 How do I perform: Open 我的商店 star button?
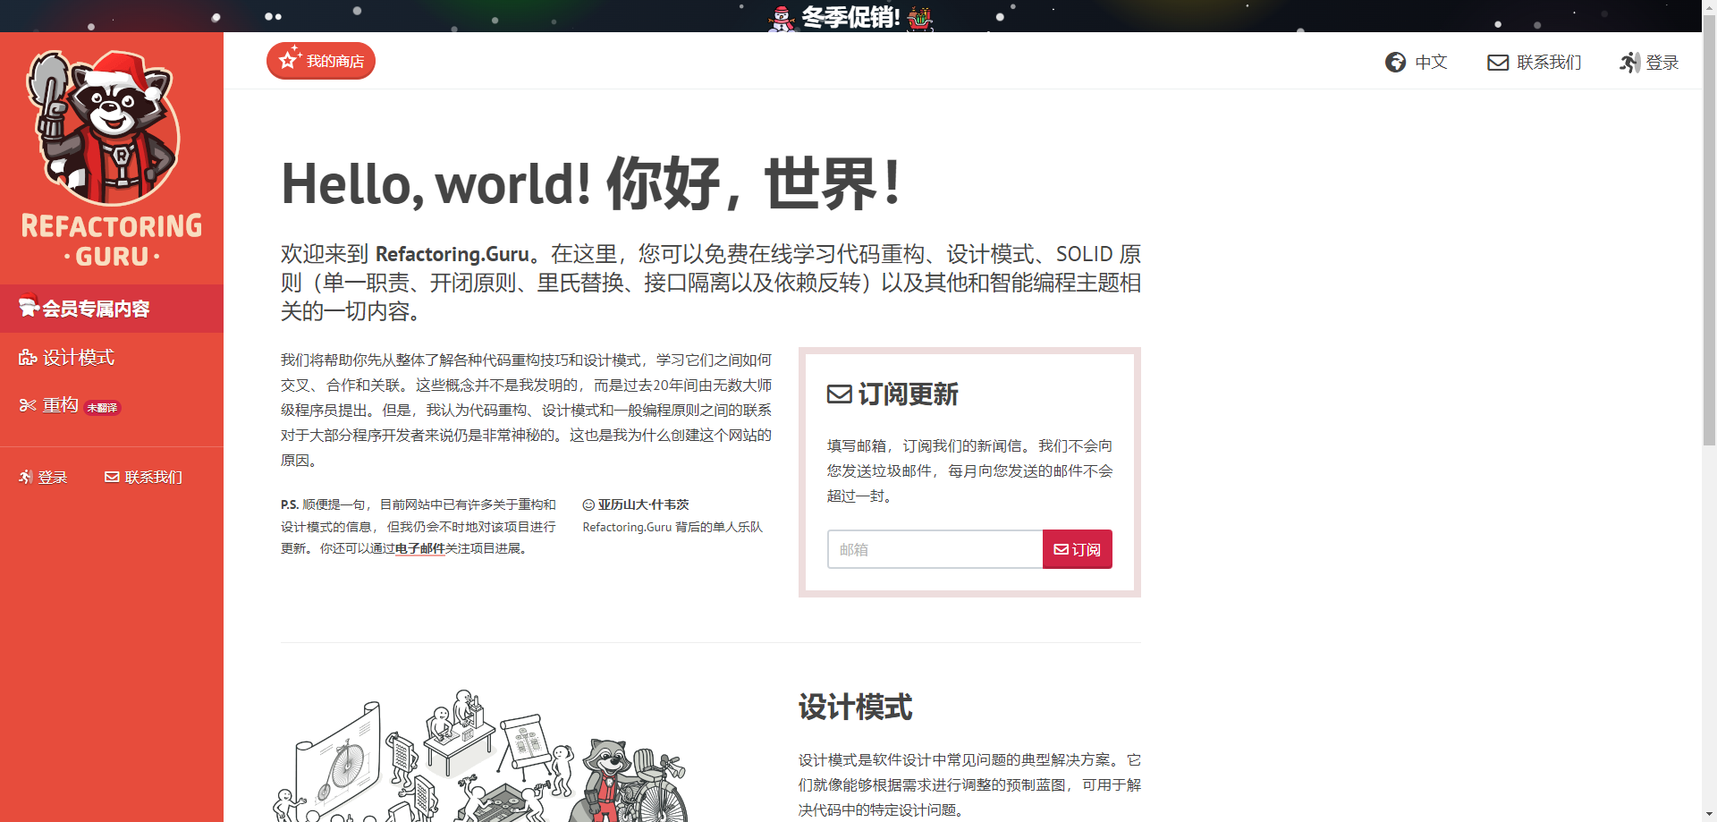pos(321,61)
